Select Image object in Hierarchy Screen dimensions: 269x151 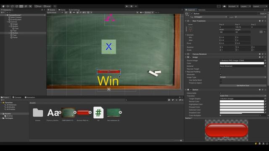click(15, 24)
